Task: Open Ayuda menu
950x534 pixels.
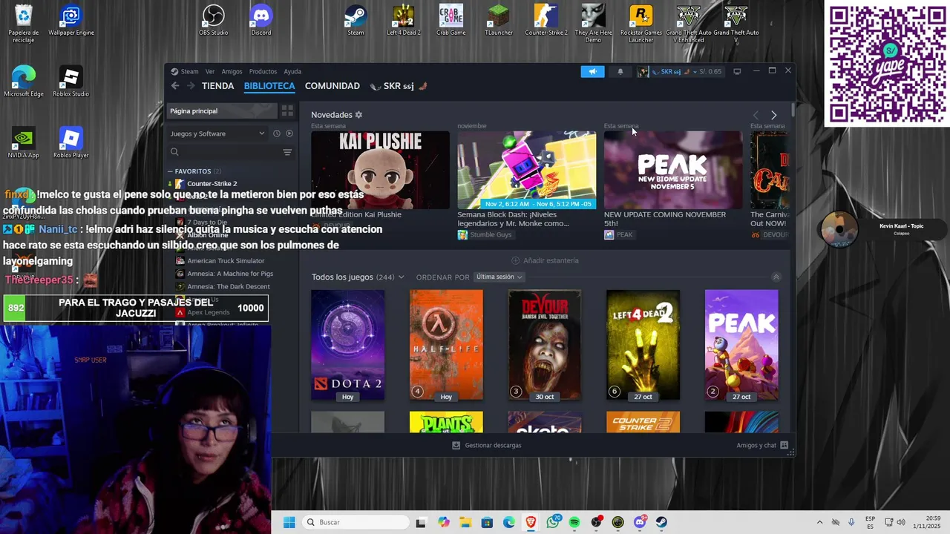Action: coord(292,72)
